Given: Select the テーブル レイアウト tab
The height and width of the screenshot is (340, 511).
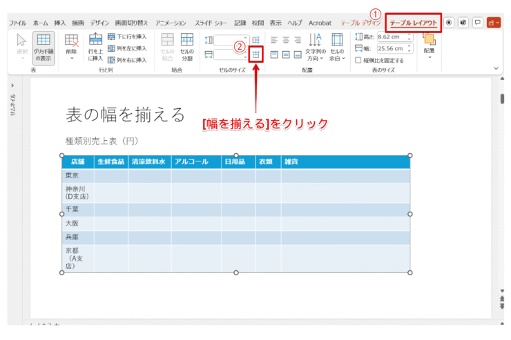Looking at the screenshot, I should coord(413,23).
